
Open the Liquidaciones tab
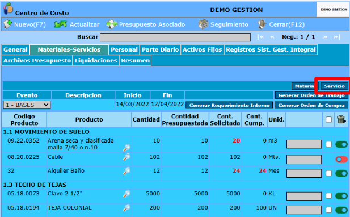pos(96,61)
